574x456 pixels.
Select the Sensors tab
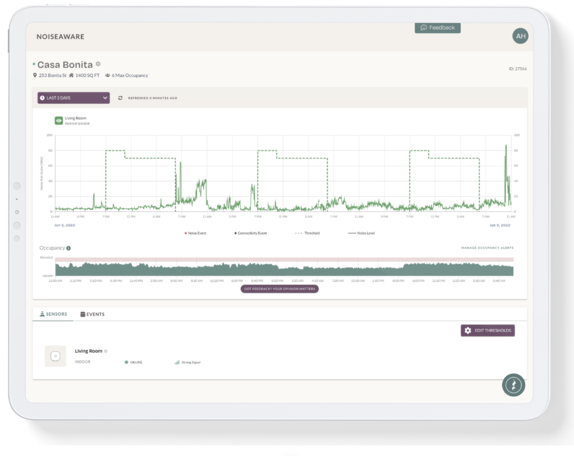tap(53, 314)
